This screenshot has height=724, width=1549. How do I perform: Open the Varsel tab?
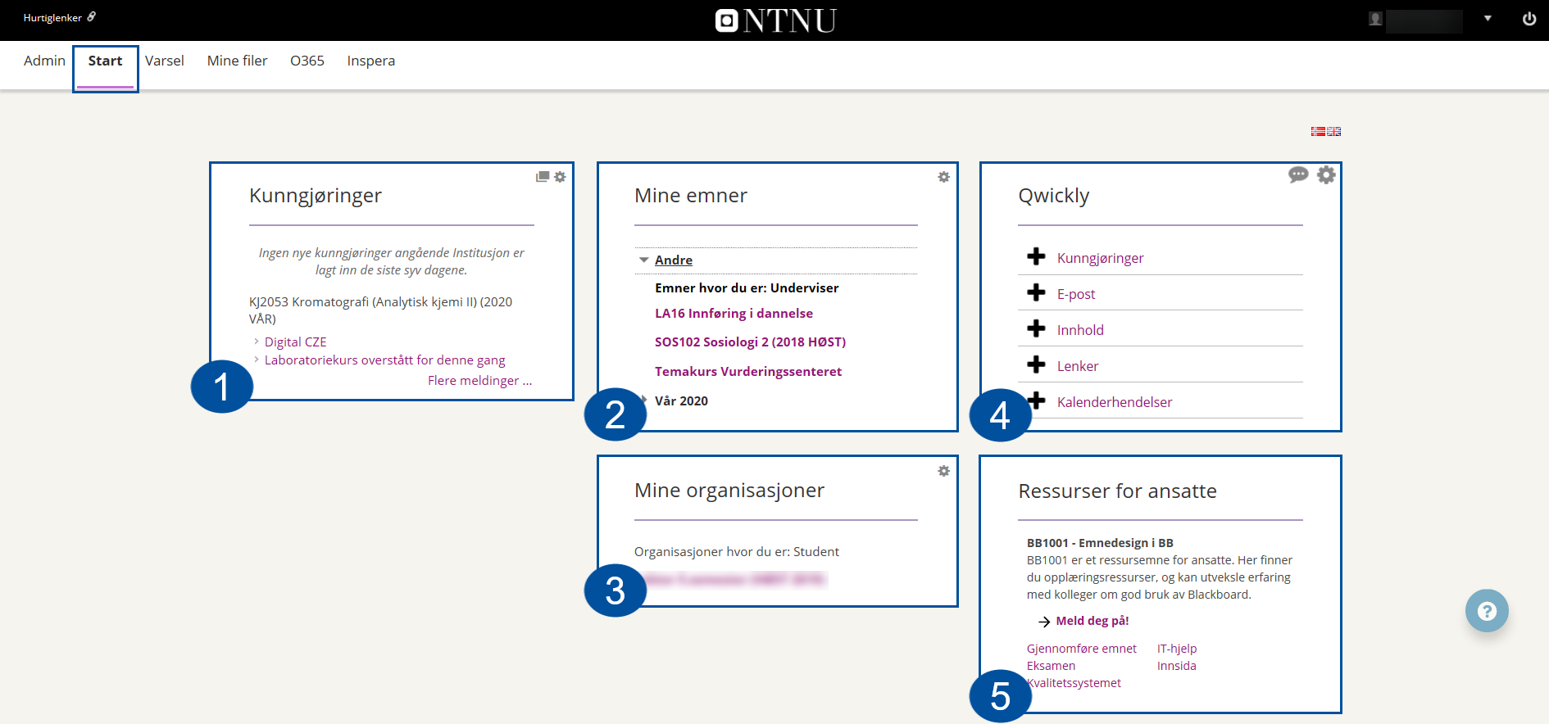(165, 61)
